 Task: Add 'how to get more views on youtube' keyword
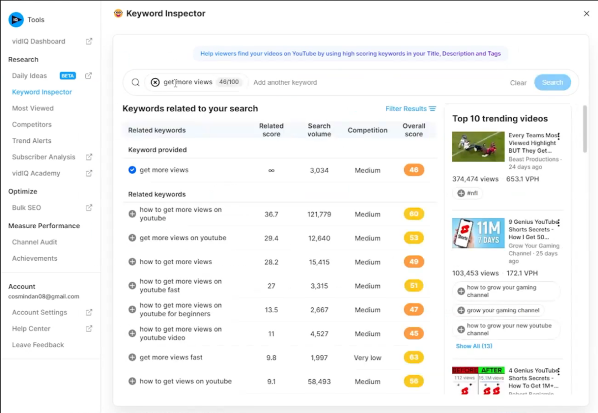point(132,214)
